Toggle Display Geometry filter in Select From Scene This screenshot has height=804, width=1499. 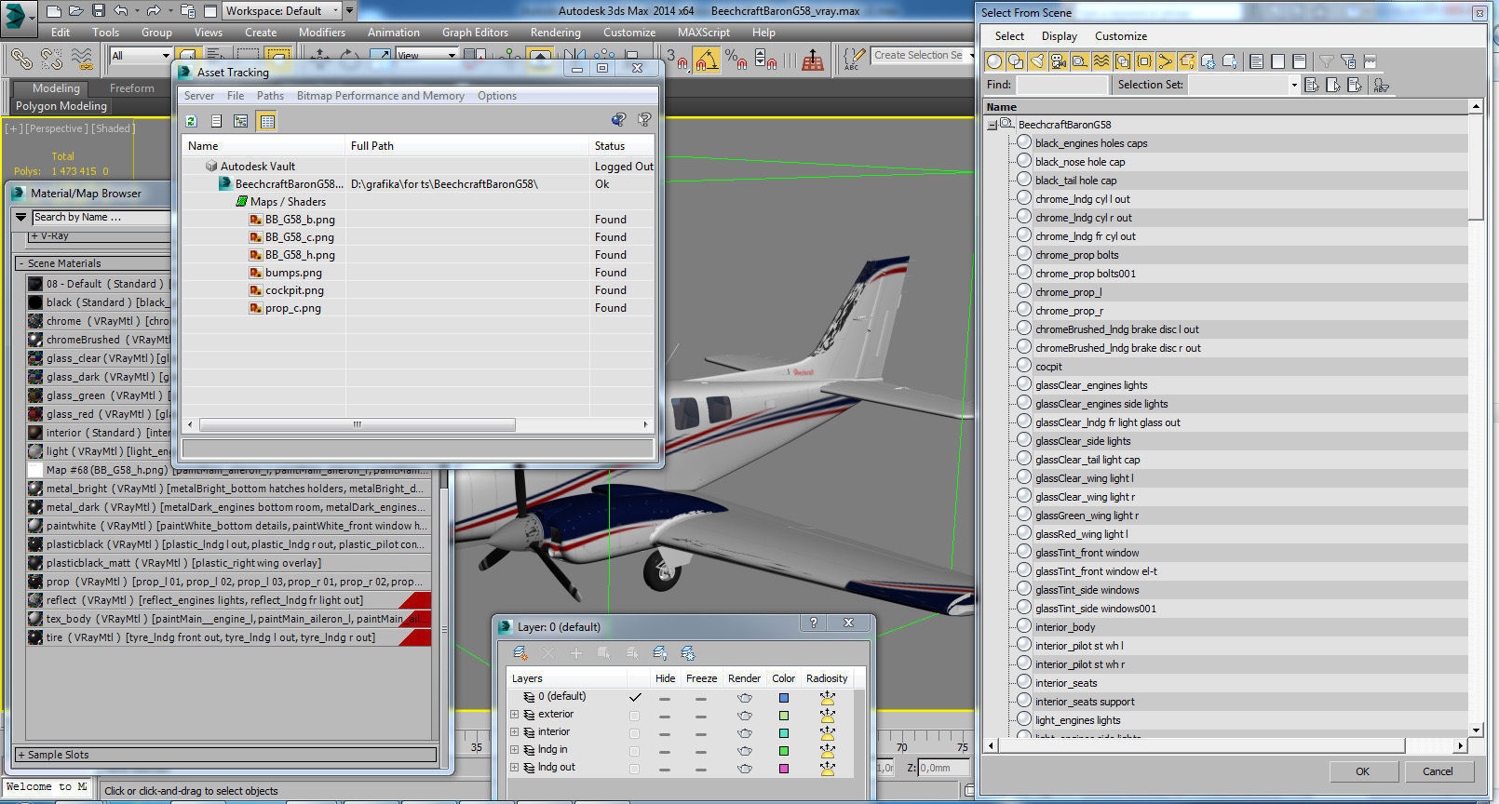(994, 61)
